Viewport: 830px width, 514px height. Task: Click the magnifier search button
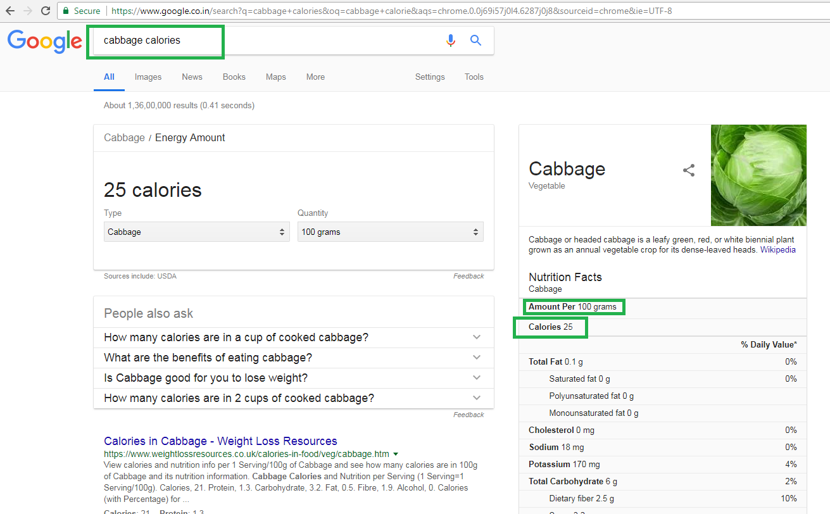(475, 41)
